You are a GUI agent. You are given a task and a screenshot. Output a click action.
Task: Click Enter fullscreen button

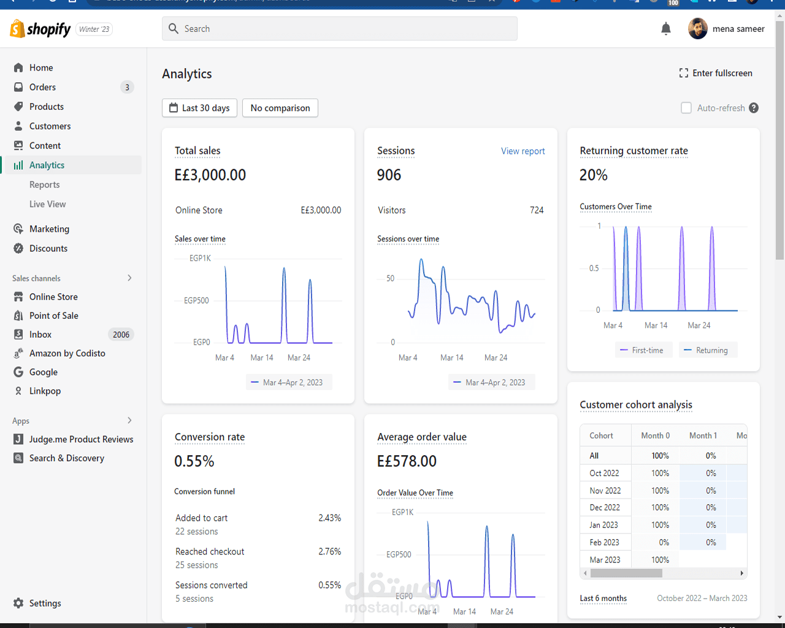pyautogui.click(x=715, y=73)
